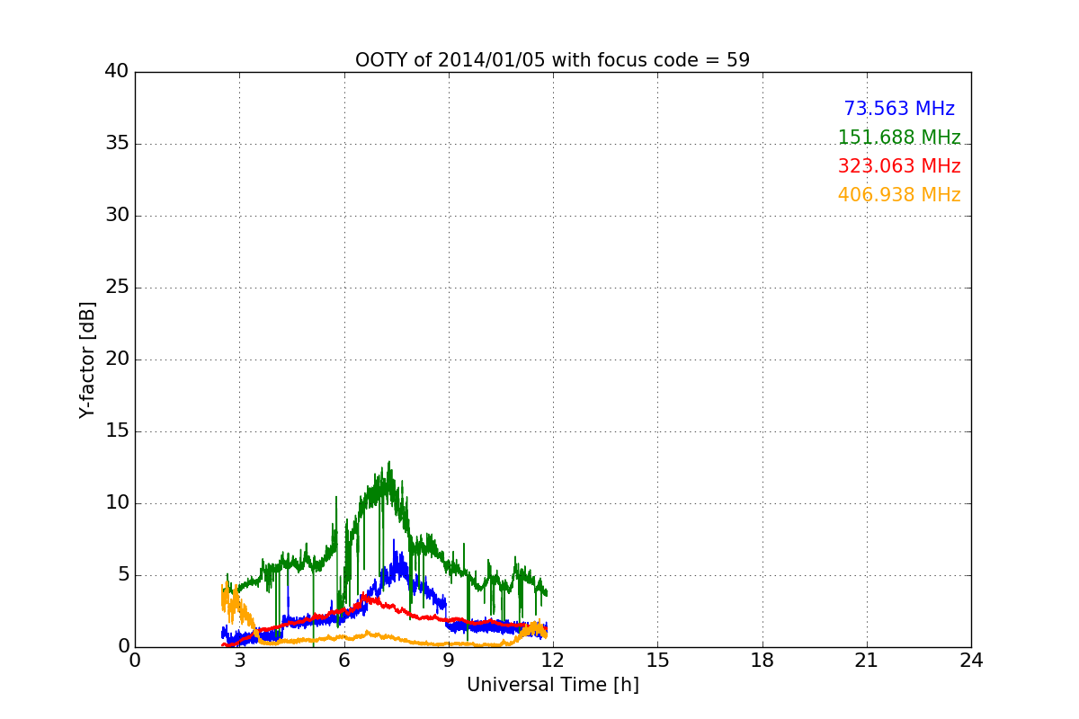1079x719 pixels.
Task: Click the x-axis tick label 15
Action: point(657,661)
